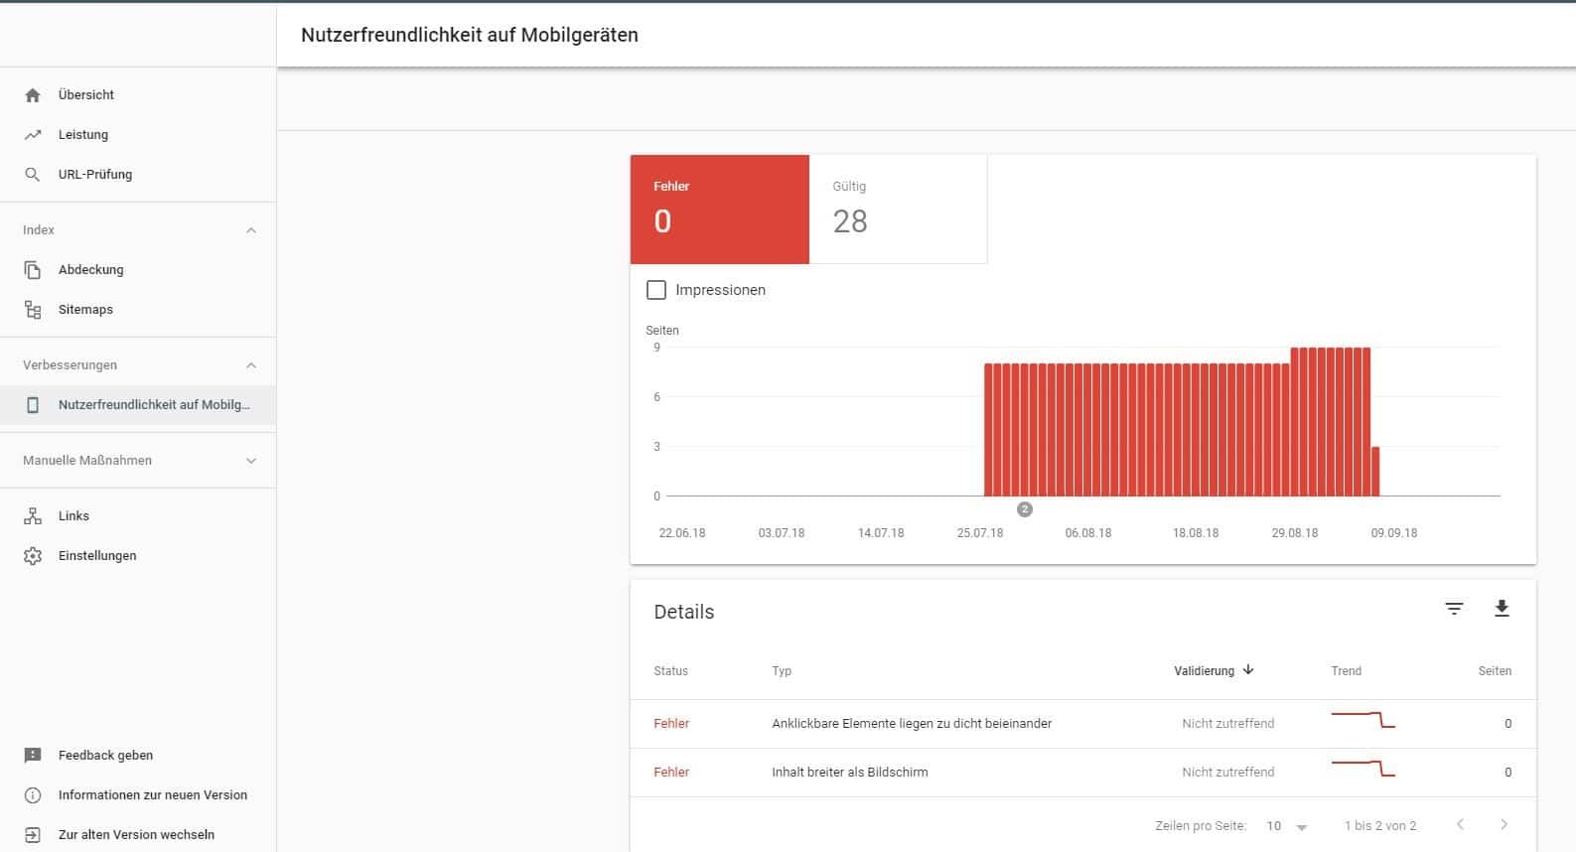Click the annotation marker 2 below chart
Viewport: 1576px width, 852px height.
pyautogui.click(x=1025, y=509)
